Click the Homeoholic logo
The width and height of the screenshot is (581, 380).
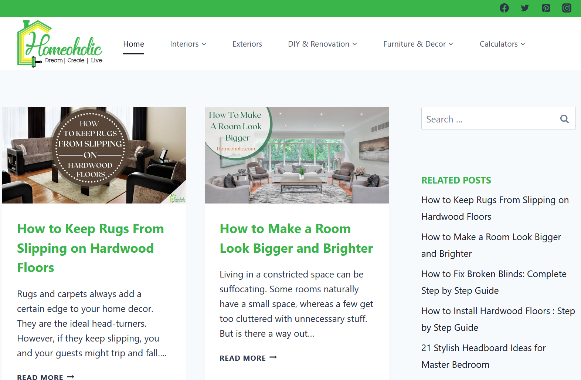click(x=60, y=44)
